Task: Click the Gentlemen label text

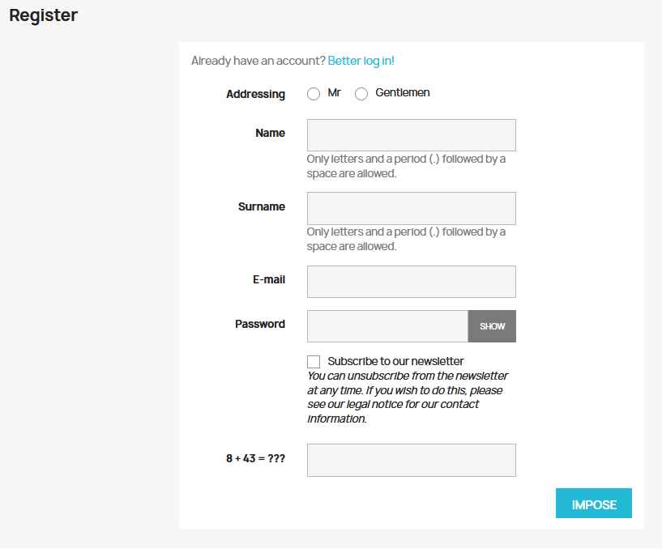Action: (402, 93)
